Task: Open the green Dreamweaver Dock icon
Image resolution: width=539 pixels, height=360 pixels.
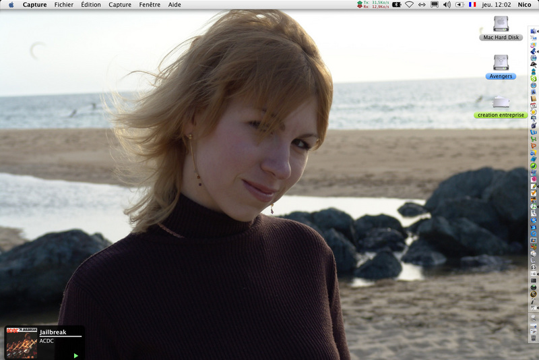Action: [x=534, y=166]
